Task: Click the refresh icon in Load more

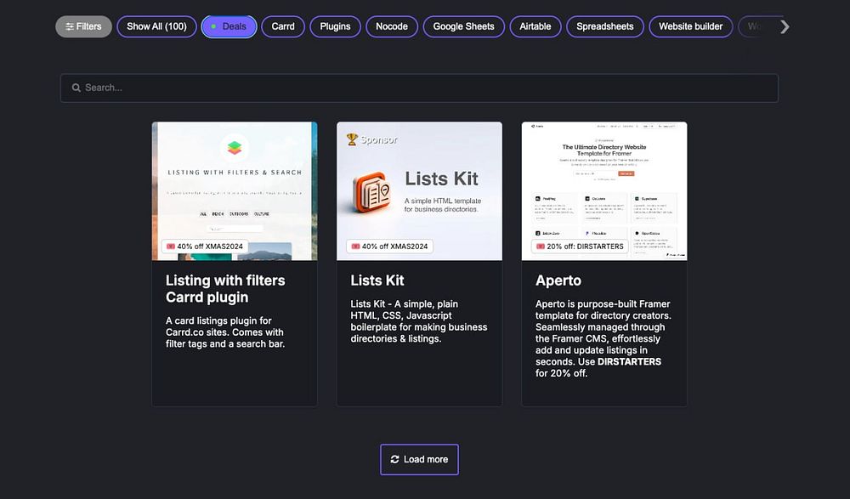Action: (x=394, y=459)
